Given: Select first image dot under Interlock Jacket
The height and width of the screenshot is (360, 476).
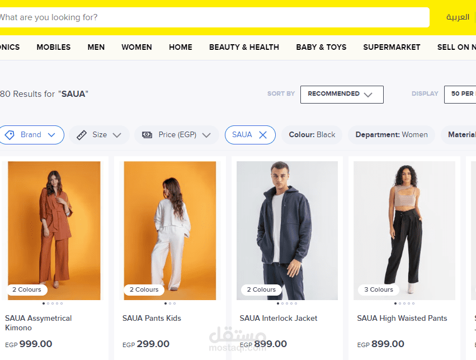Looking at the screenshot, I should tap(278, 303).
